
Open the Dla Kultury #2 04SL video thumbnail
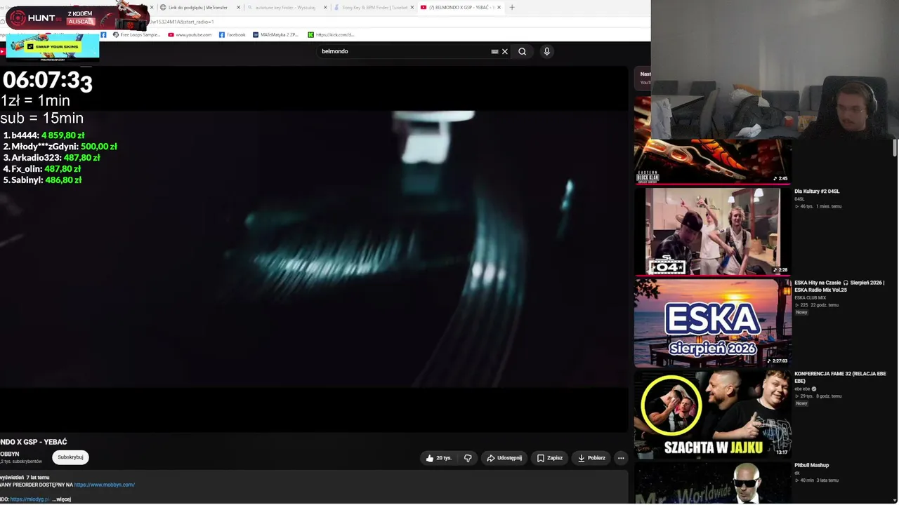712,231
